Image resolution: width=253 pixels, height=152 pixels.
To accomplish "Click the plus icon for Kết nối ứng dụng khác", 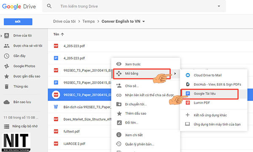I will tap(188, 115).
